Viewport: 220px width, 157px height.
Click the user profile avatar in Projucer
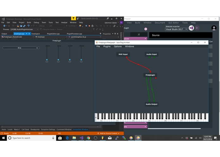(214, 28)
